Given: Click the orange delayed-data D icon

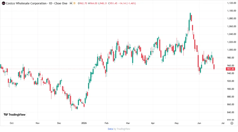Looking at the screenshot, I should (x=74, y=3).
